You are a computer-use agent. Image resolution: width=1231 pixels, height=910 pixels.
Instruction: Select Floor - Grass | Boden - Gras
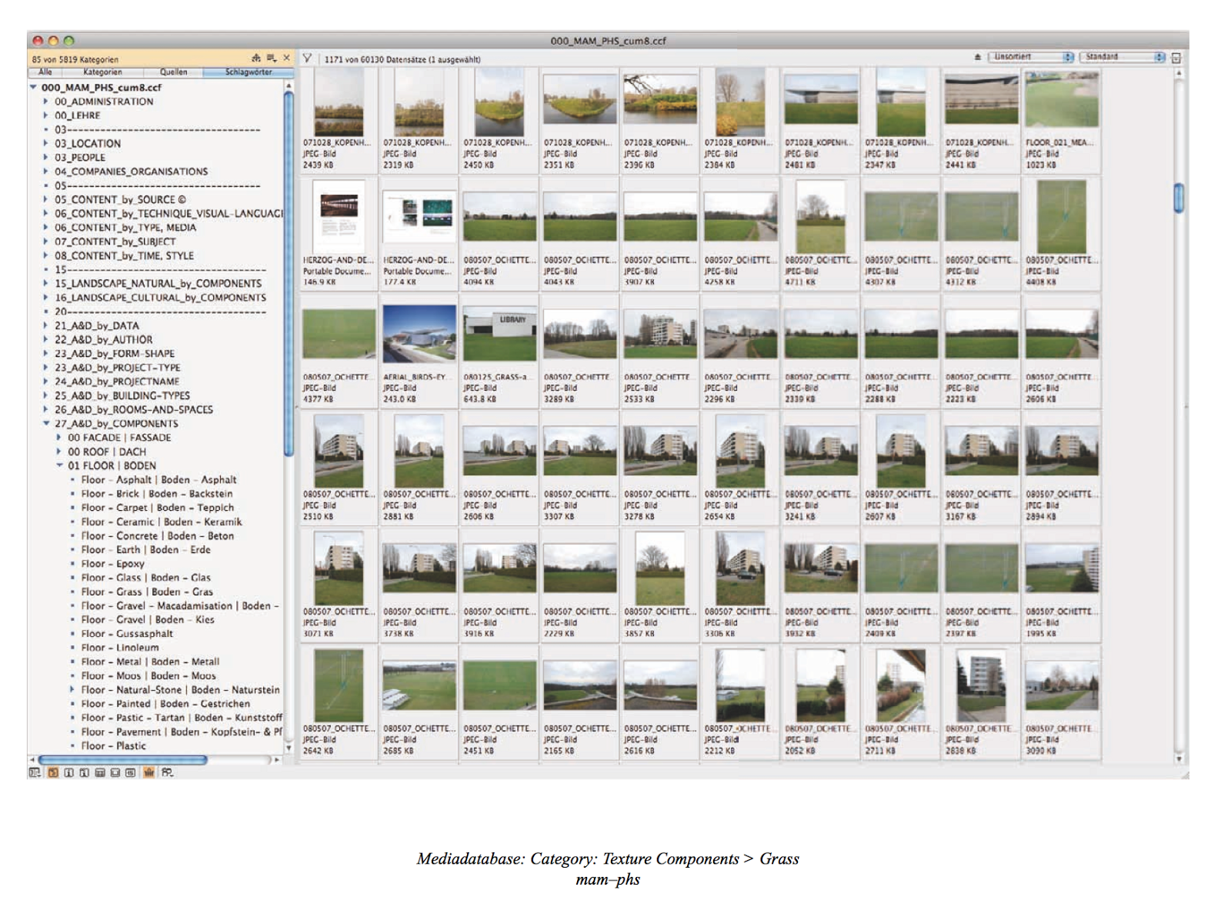147,592
